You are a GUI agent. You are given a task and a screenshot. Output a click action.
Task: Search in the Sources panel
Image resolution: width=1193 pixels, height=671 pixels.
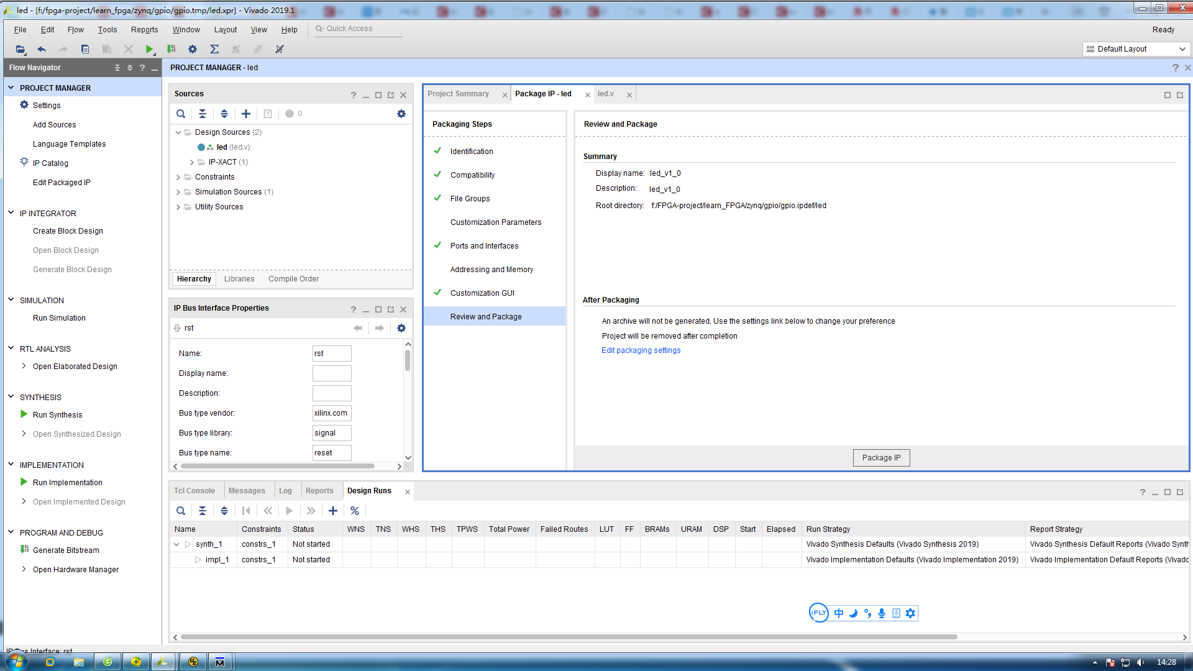(x=181, y=114)
